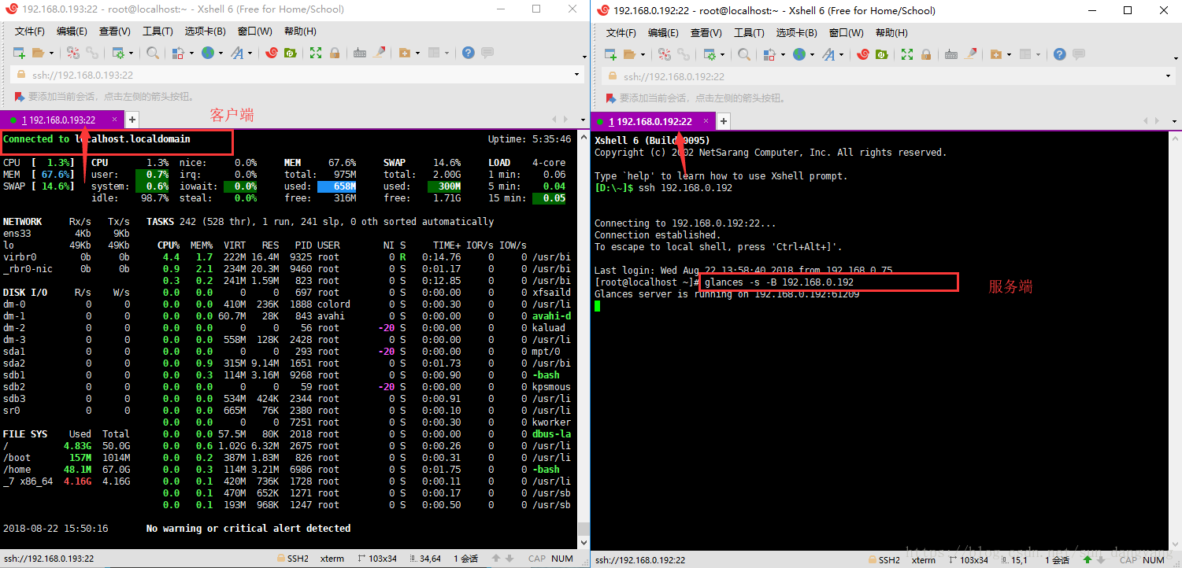Click Help question mark in 192.168.0.192 window
The height and width of the screenshot is (568, 1182).
click(x=1059, y=54)
